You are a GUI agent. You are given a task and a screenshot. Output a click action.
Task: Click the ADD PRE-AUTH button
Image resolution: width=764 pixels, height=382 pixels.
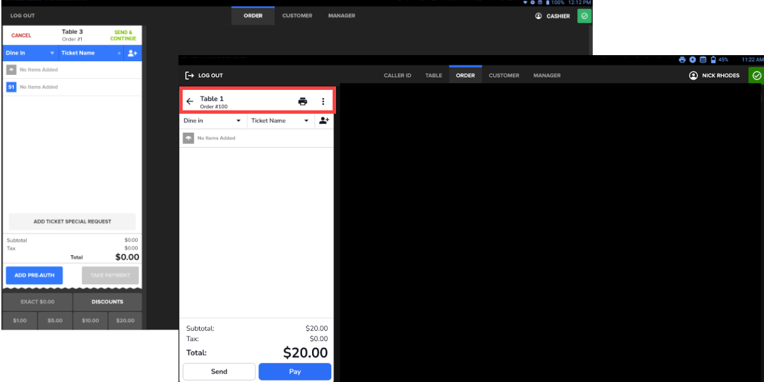[x=34, y=275]
